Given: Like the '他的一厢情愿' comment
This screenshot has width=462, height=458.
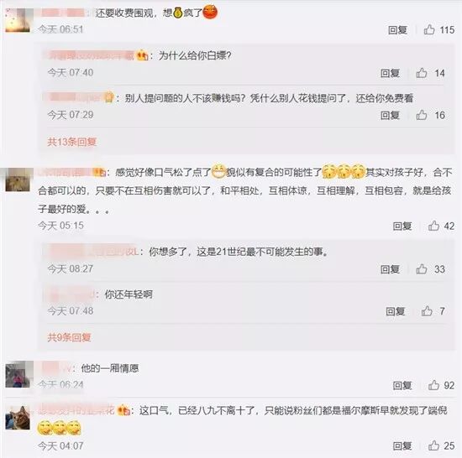Looking at the screenshot, I should click(x=433, y=385).
